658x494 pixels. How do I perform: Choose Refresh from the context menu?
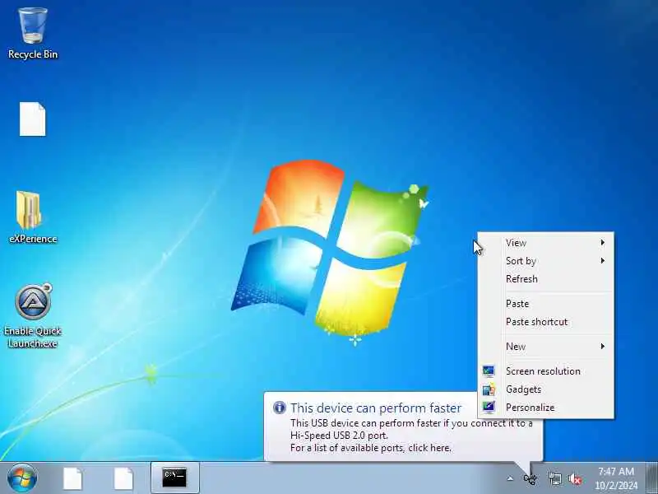tap(545, 279)
